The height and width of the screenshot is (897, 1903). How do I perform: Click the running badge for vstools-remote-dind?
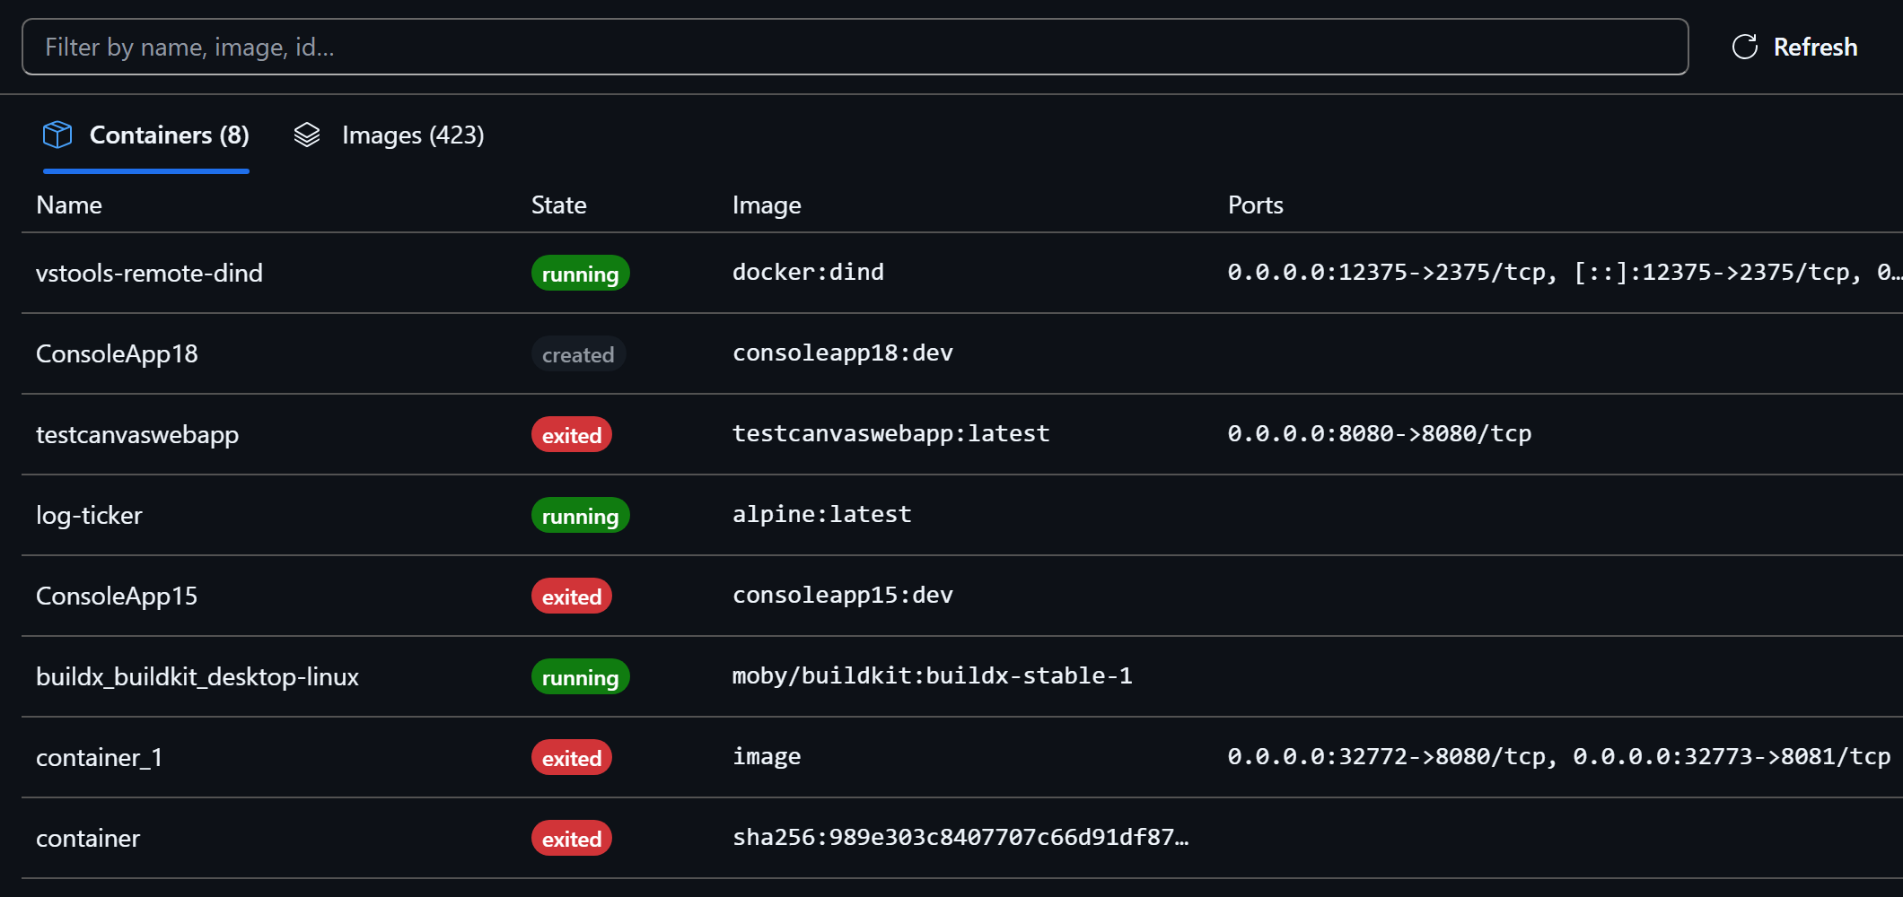(580, 273)
